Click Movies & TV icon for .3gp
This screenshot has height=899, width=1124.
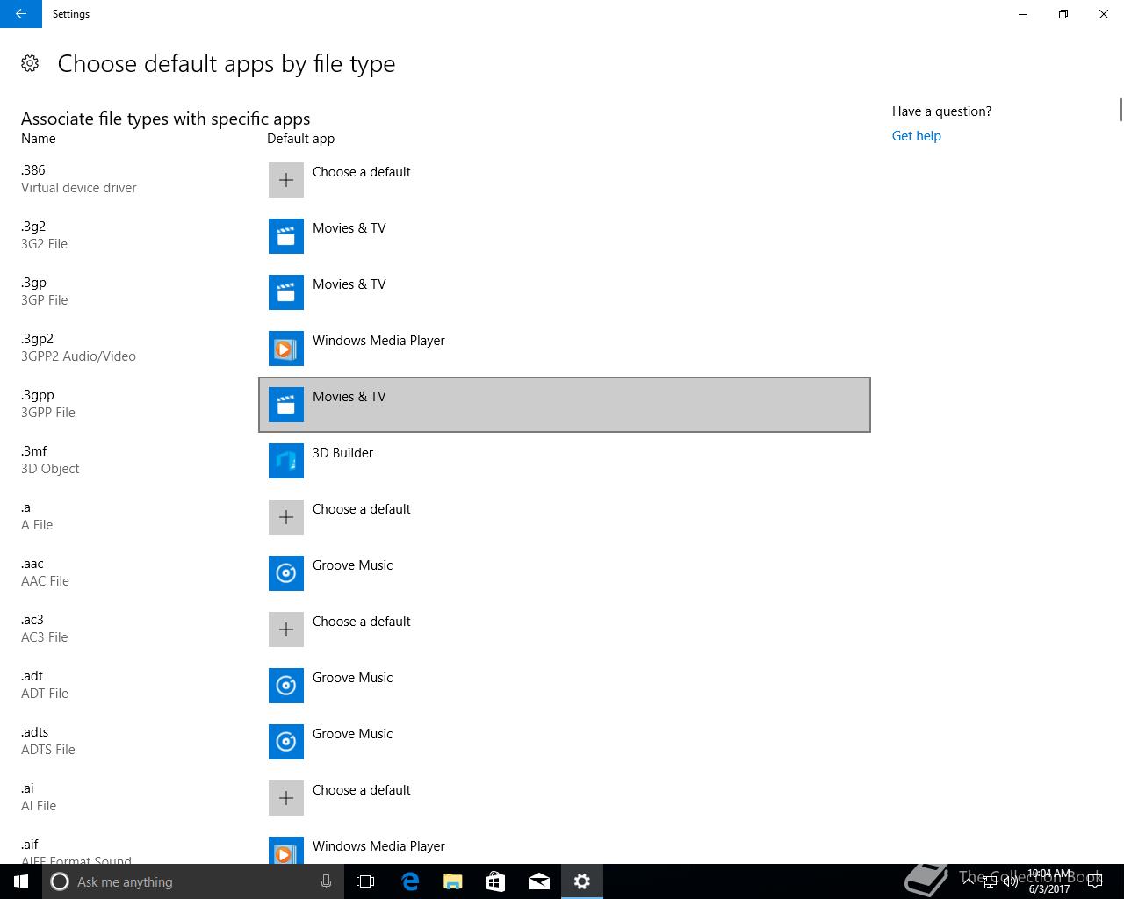[x=286, y=292]
